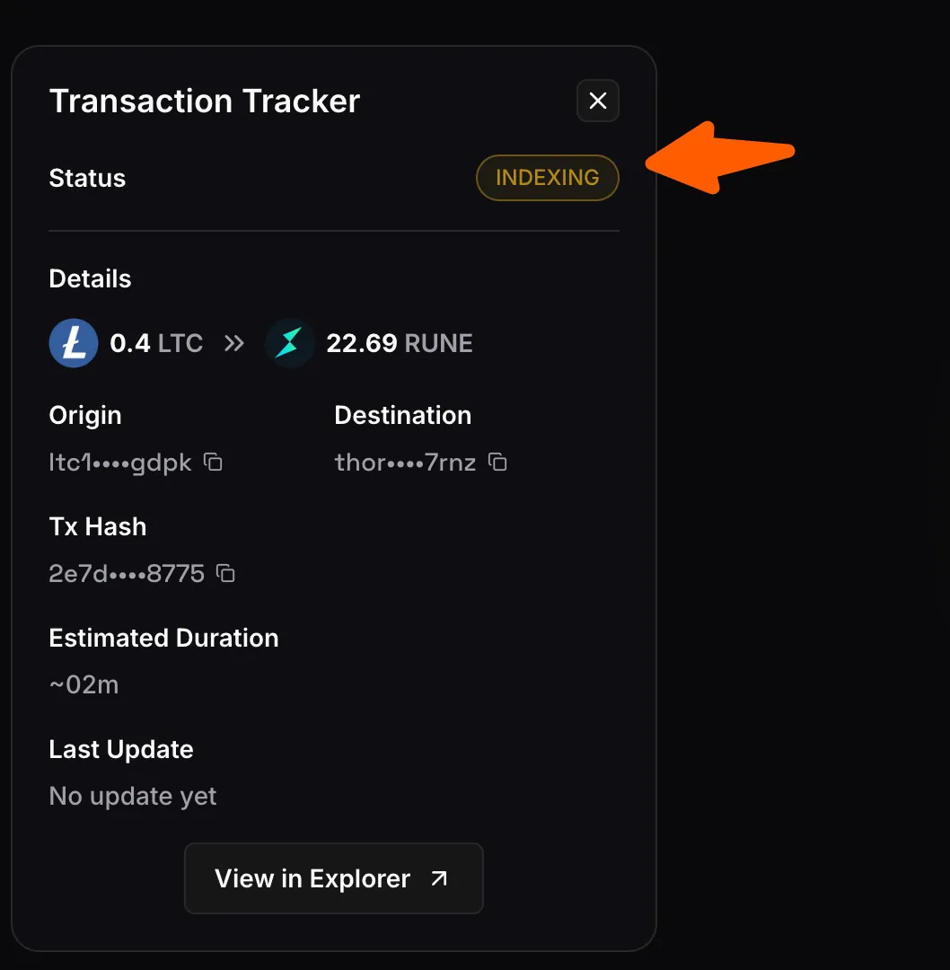Viewport: 950px width, 970px height.
Task: Click the ~02m estimated duration value
Action: click(x=84, y=684)
